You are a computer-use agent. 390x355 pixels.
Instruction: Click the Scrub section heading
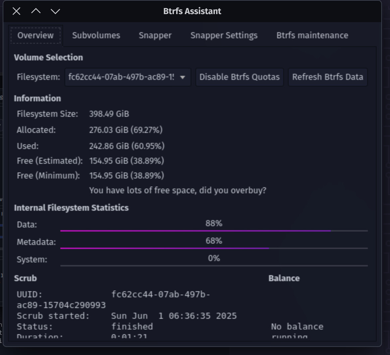coord(26,278)
